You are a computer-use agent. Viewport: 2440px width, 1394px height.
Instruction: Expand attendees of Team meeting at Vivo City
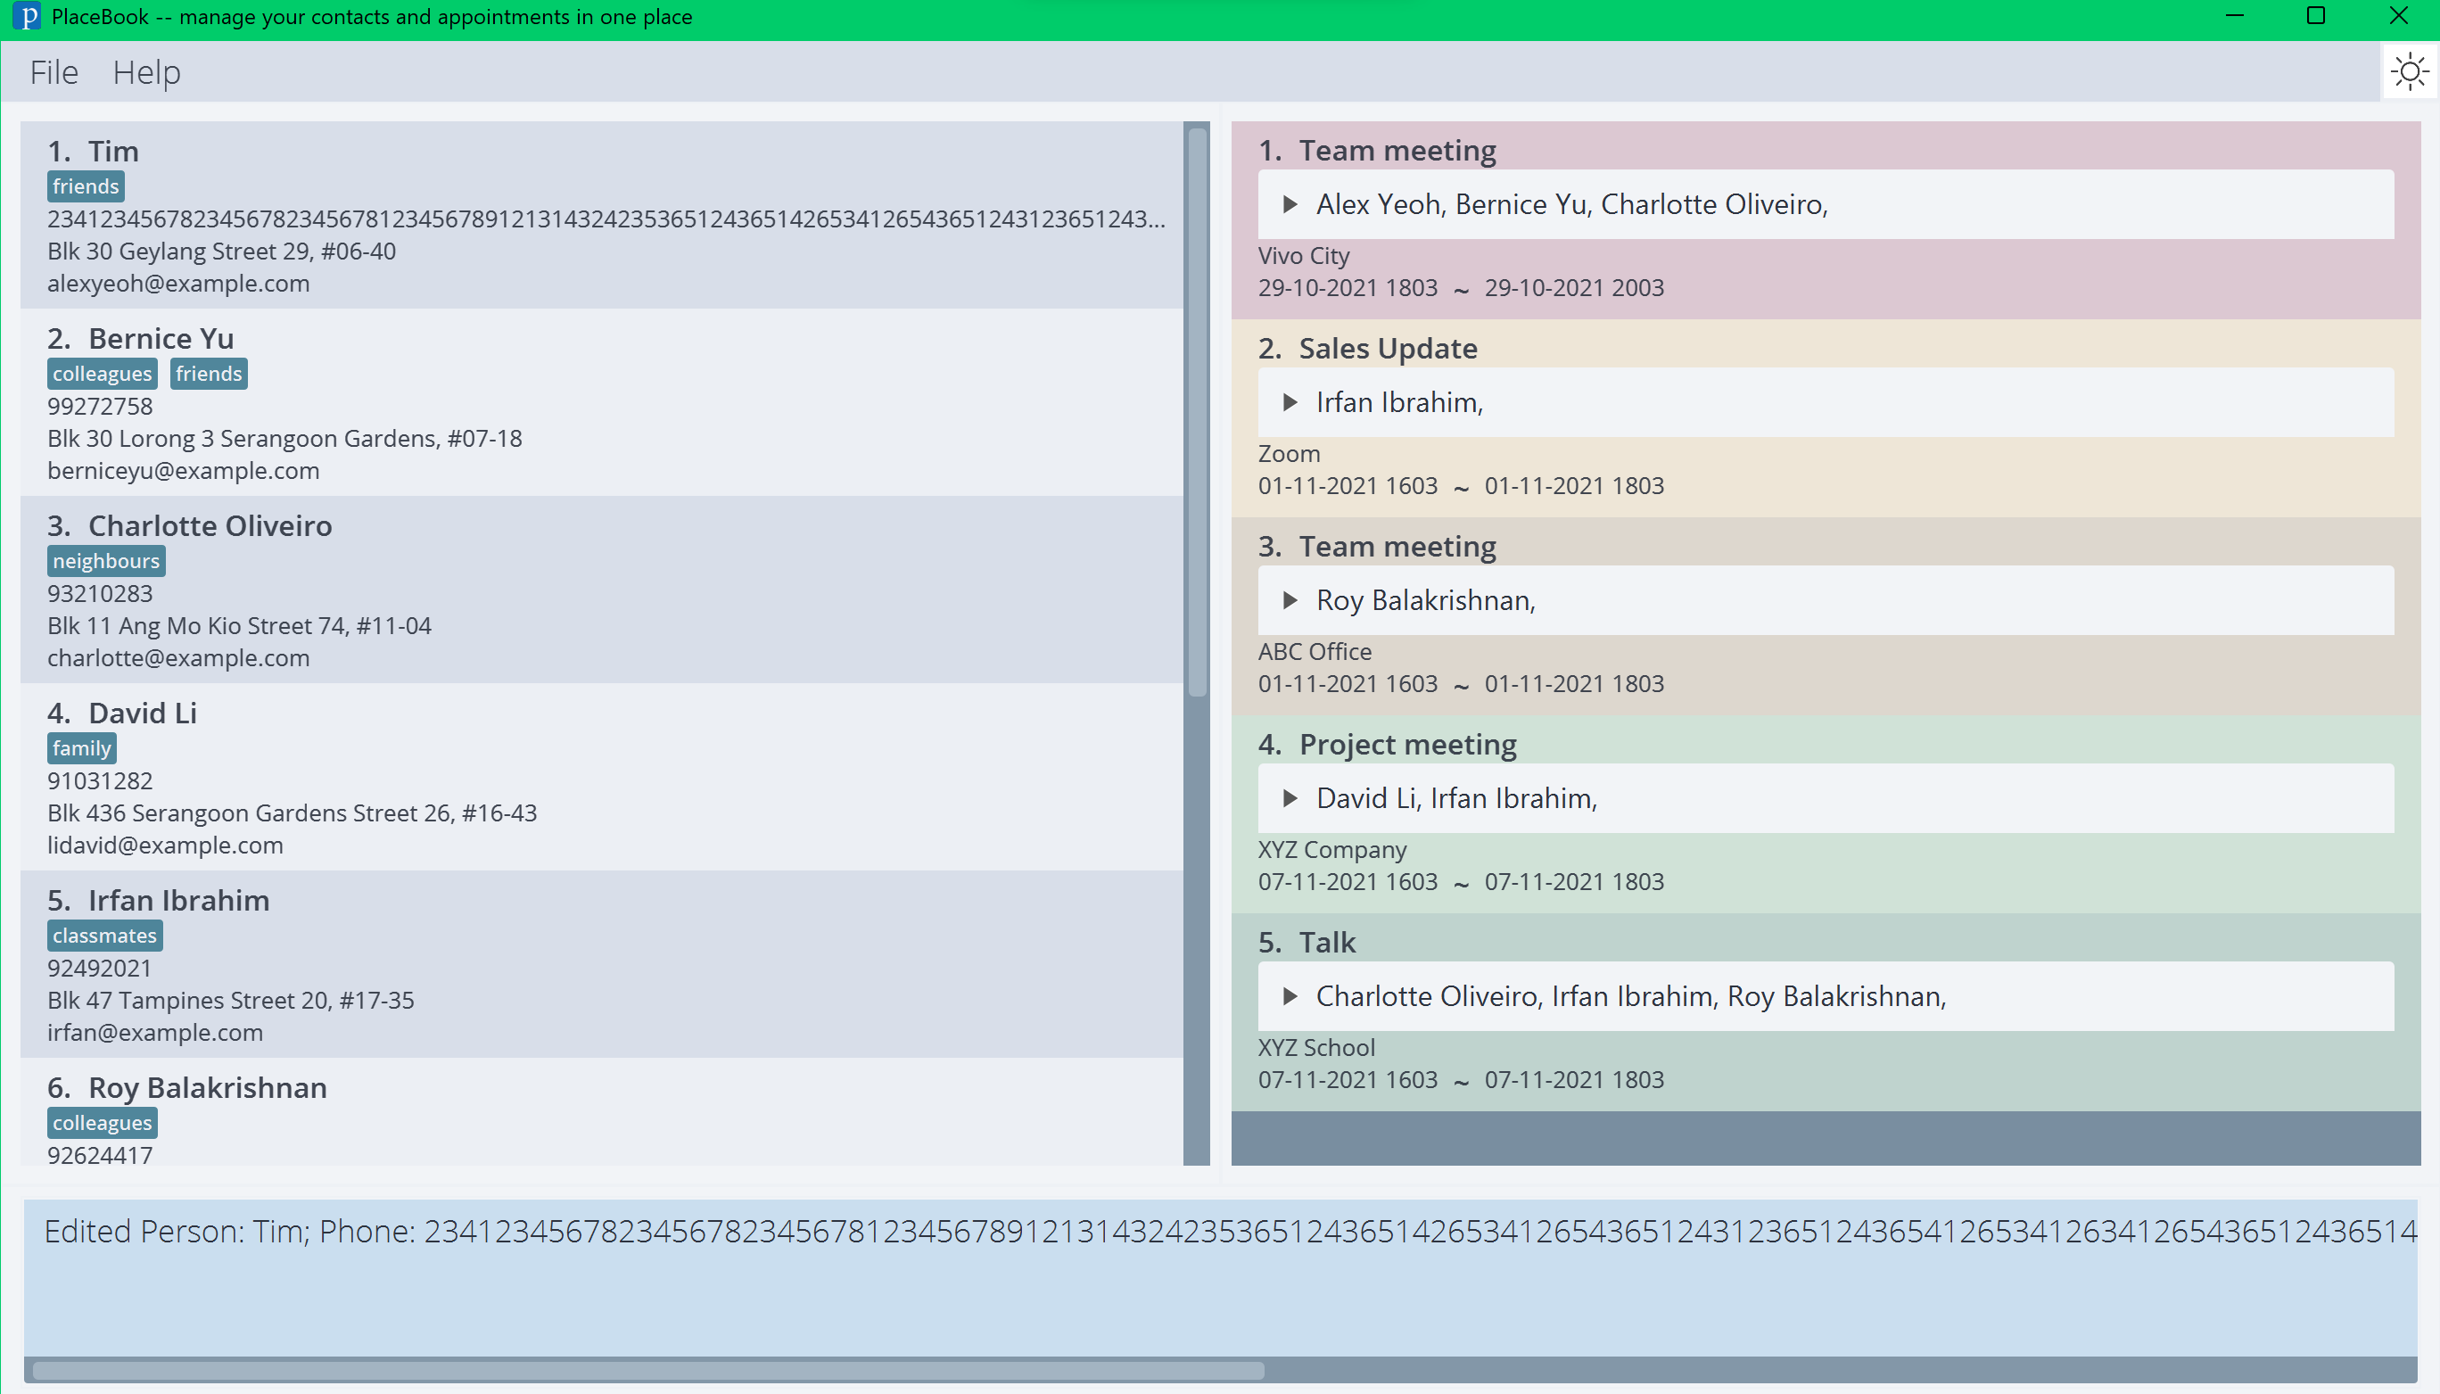pos(1290,204)
